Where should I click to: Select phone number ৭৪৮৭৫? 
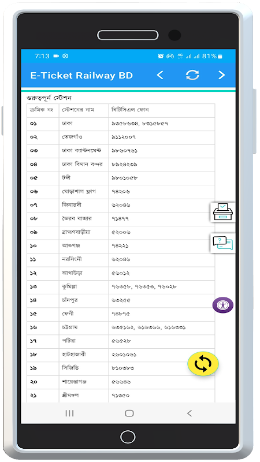121,314
